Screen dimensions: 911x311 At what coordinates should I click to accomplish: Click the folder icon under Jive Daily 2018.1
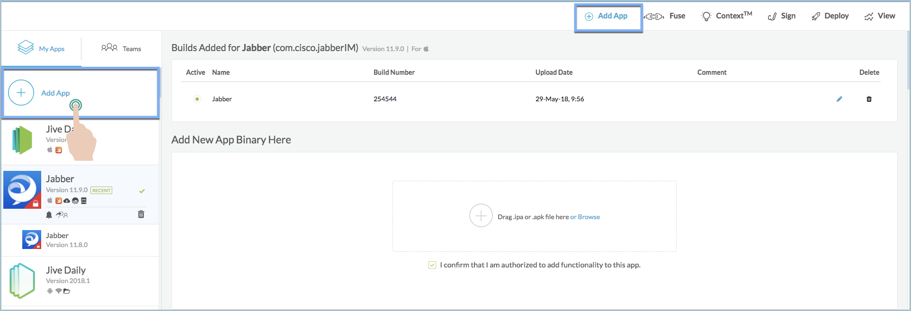coord(67,291)
